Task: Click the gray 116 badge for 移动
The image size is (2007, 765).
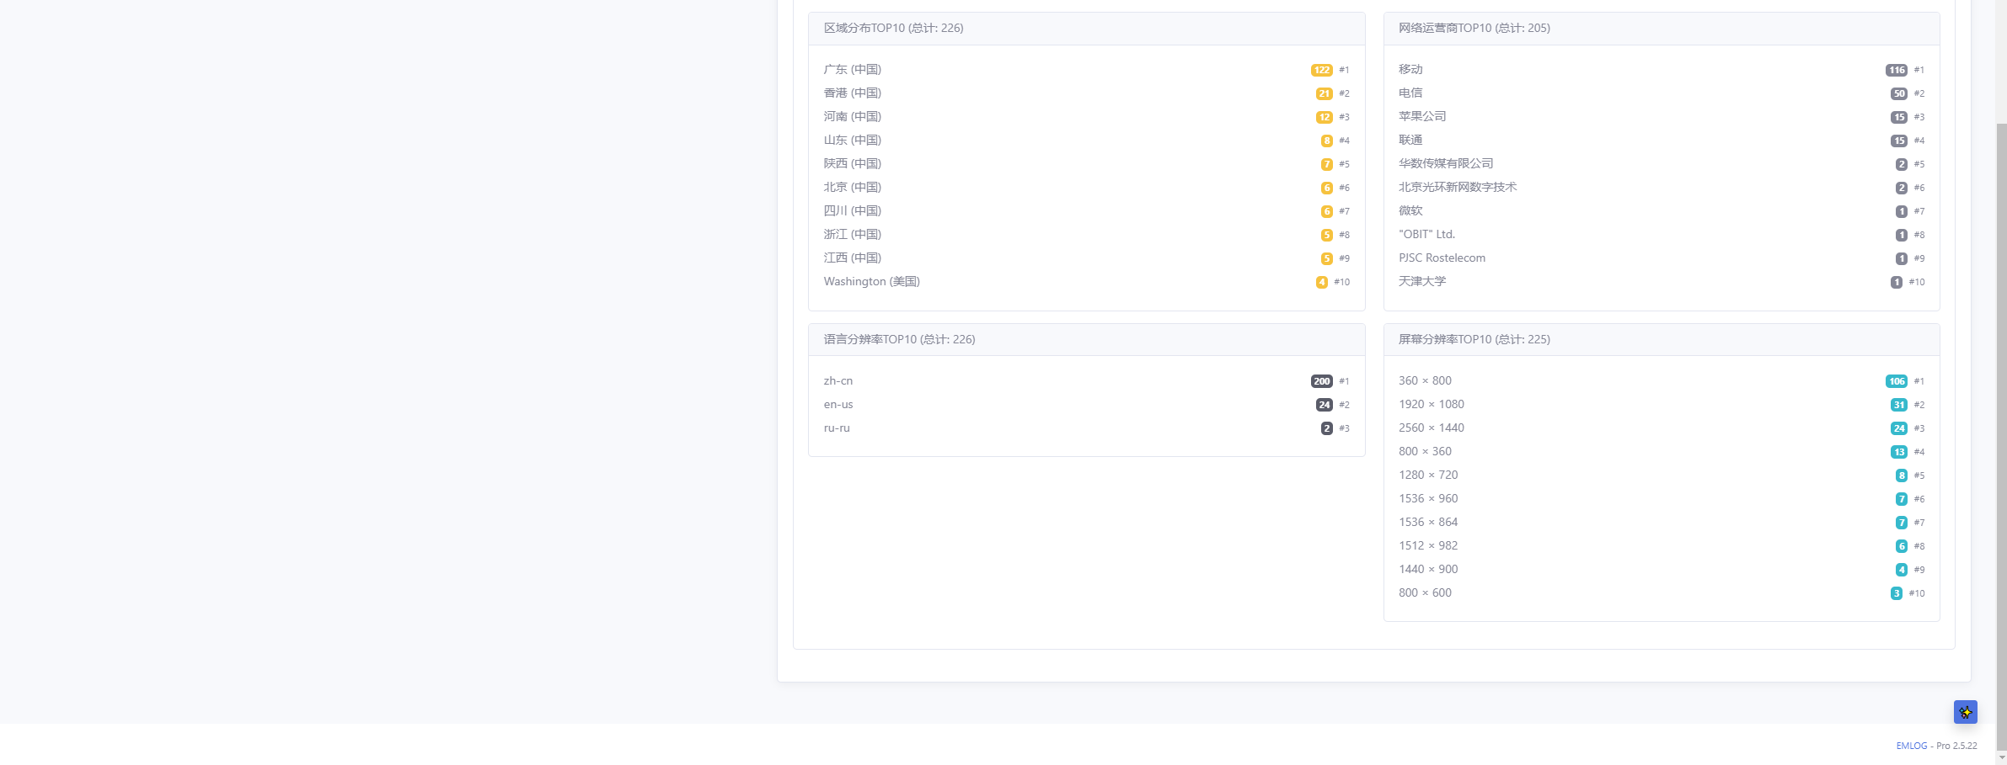Action: tap(1896, 70)
